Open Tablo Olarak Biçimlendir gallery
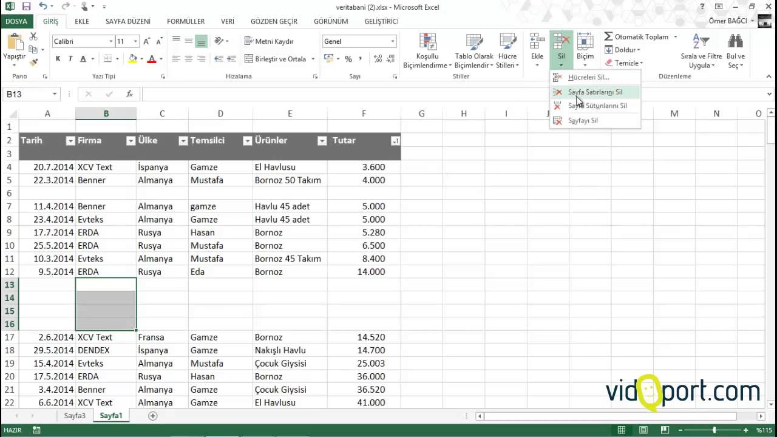777x437 pixels. click(x=473, y=51)
